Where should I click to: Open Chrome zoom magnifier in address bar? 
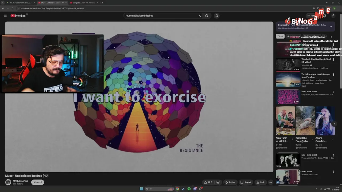[314, 8]
